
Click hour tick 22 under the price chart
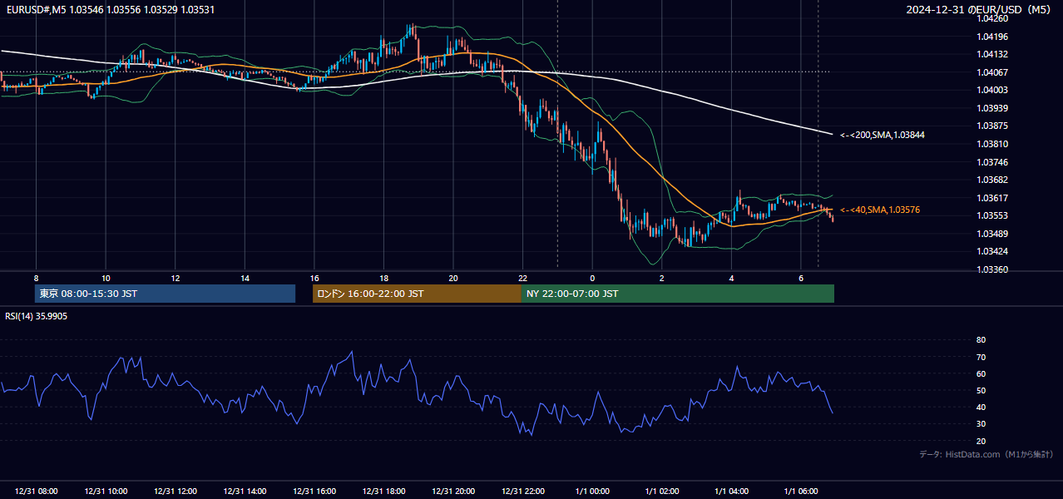[523, 278]
